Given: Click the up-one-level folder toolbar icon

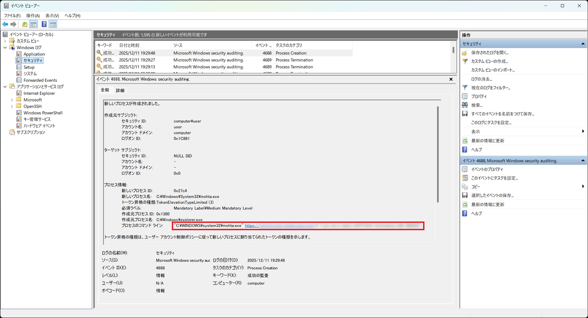Looking at the screenshot, I should point(25,24).
